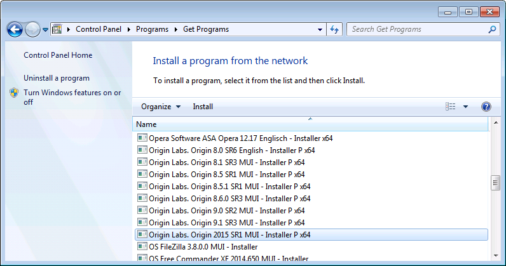Click the Back navigation arrow button

tap(15, 29)
